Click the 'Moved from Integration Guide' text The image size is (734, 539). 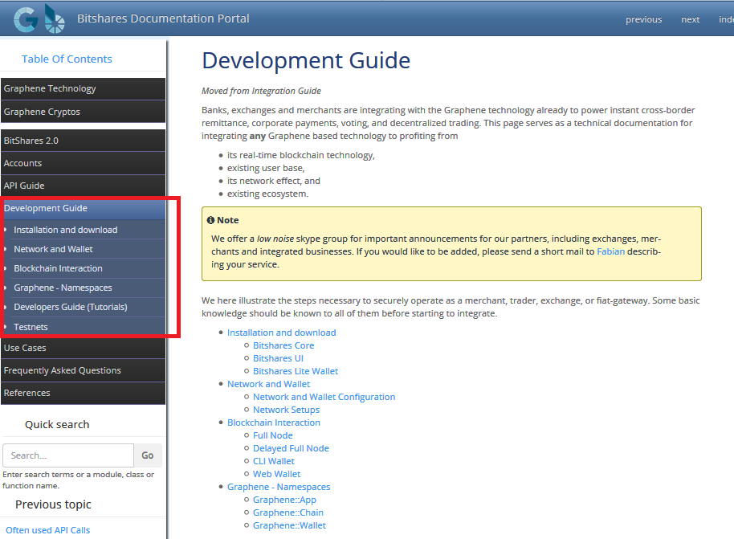(261, 91)
